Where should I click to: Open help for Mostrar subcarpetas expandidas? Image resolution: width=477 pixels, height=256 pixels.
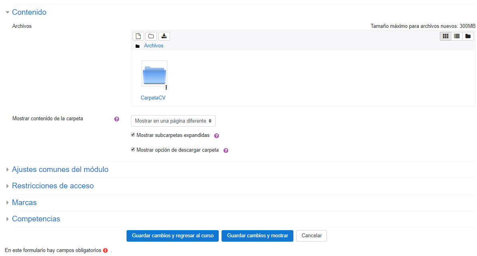point(216,136)
